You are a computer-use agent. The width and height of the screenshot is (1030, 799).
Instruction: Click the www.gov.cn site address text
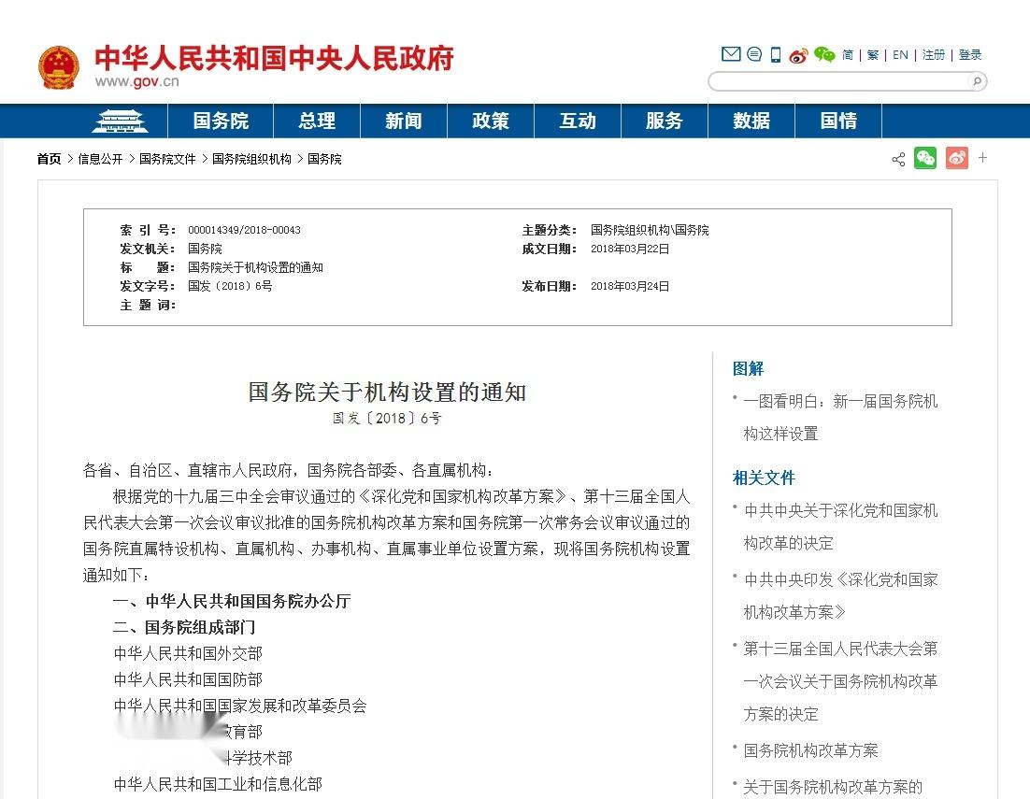[x=136, y=81]
